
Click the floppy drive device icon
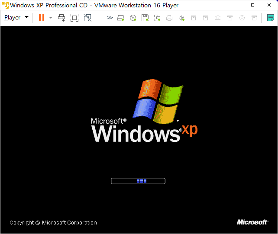pyautogui.click(x=145, y=18)
